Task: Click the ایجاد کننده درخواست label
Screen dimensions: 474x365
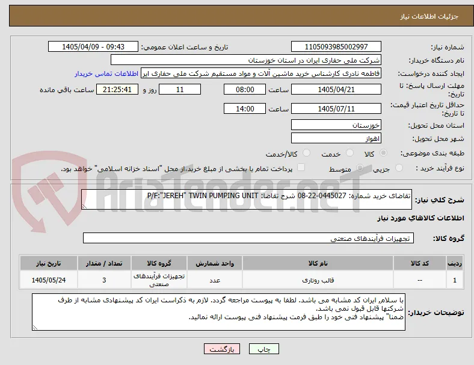Action: click(431, 73)
